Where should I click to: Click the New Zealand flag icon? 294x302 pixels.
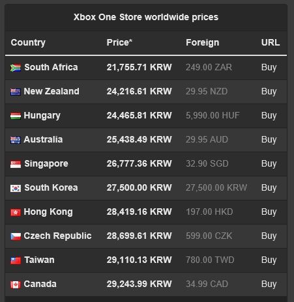tap(16, 92)
